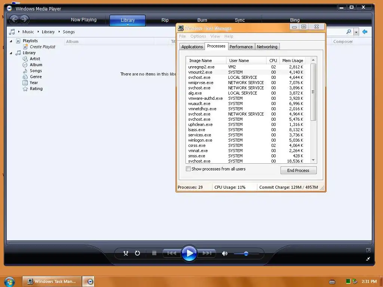Click the music note icon in breadcrumb
383x287 pixels.
[12, 32]
